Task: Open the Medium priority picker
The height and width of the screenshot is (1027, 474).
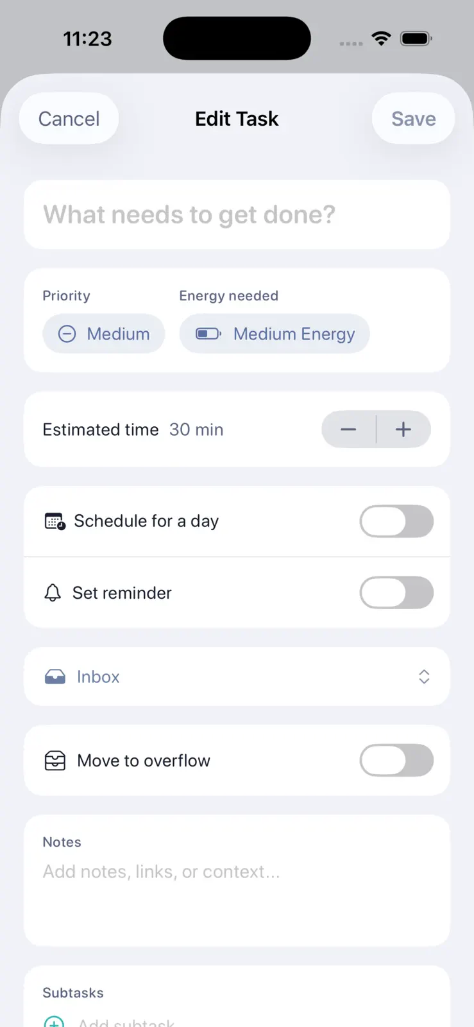Action: coord(104,334)
